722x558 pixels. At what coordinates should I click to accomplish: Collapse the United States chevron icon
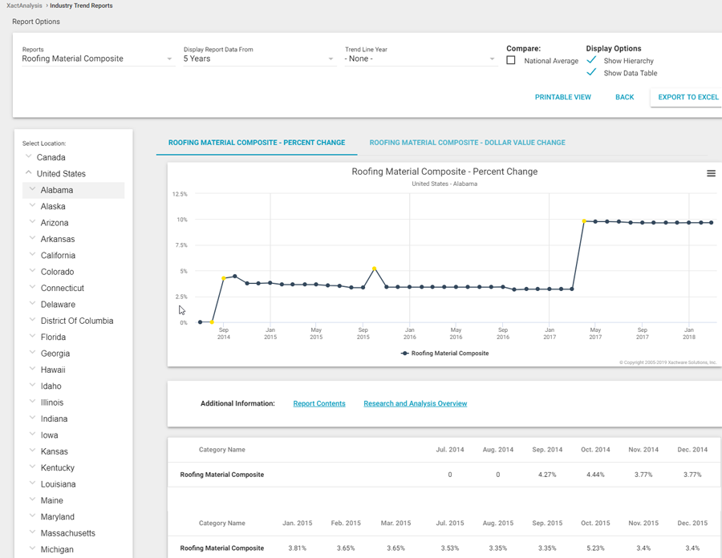tap(29, 173)
